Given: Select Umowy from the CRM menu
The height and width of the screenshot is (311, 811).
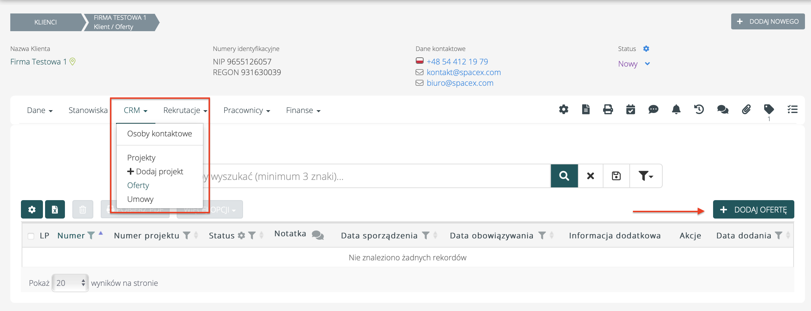Looking at the screenshot, I should tap(140, 199).
